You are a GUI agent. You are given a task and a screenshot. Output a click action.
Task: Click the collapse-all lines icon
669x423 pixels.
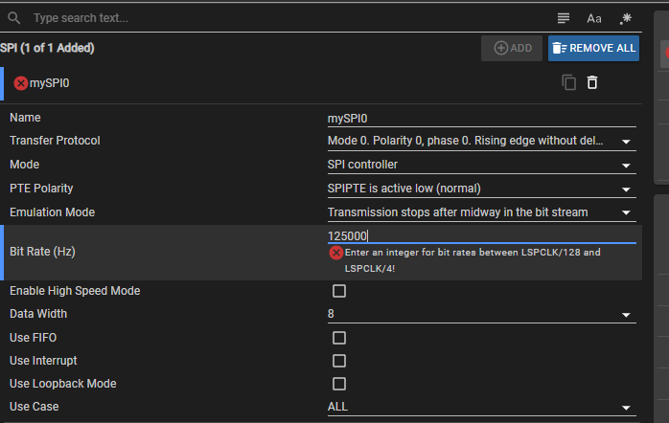[x=564, y=18]
